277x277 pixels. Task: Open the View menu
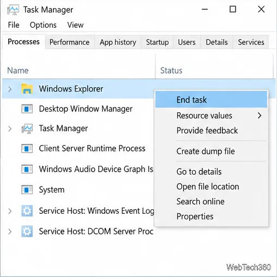[x=75, y=25]
